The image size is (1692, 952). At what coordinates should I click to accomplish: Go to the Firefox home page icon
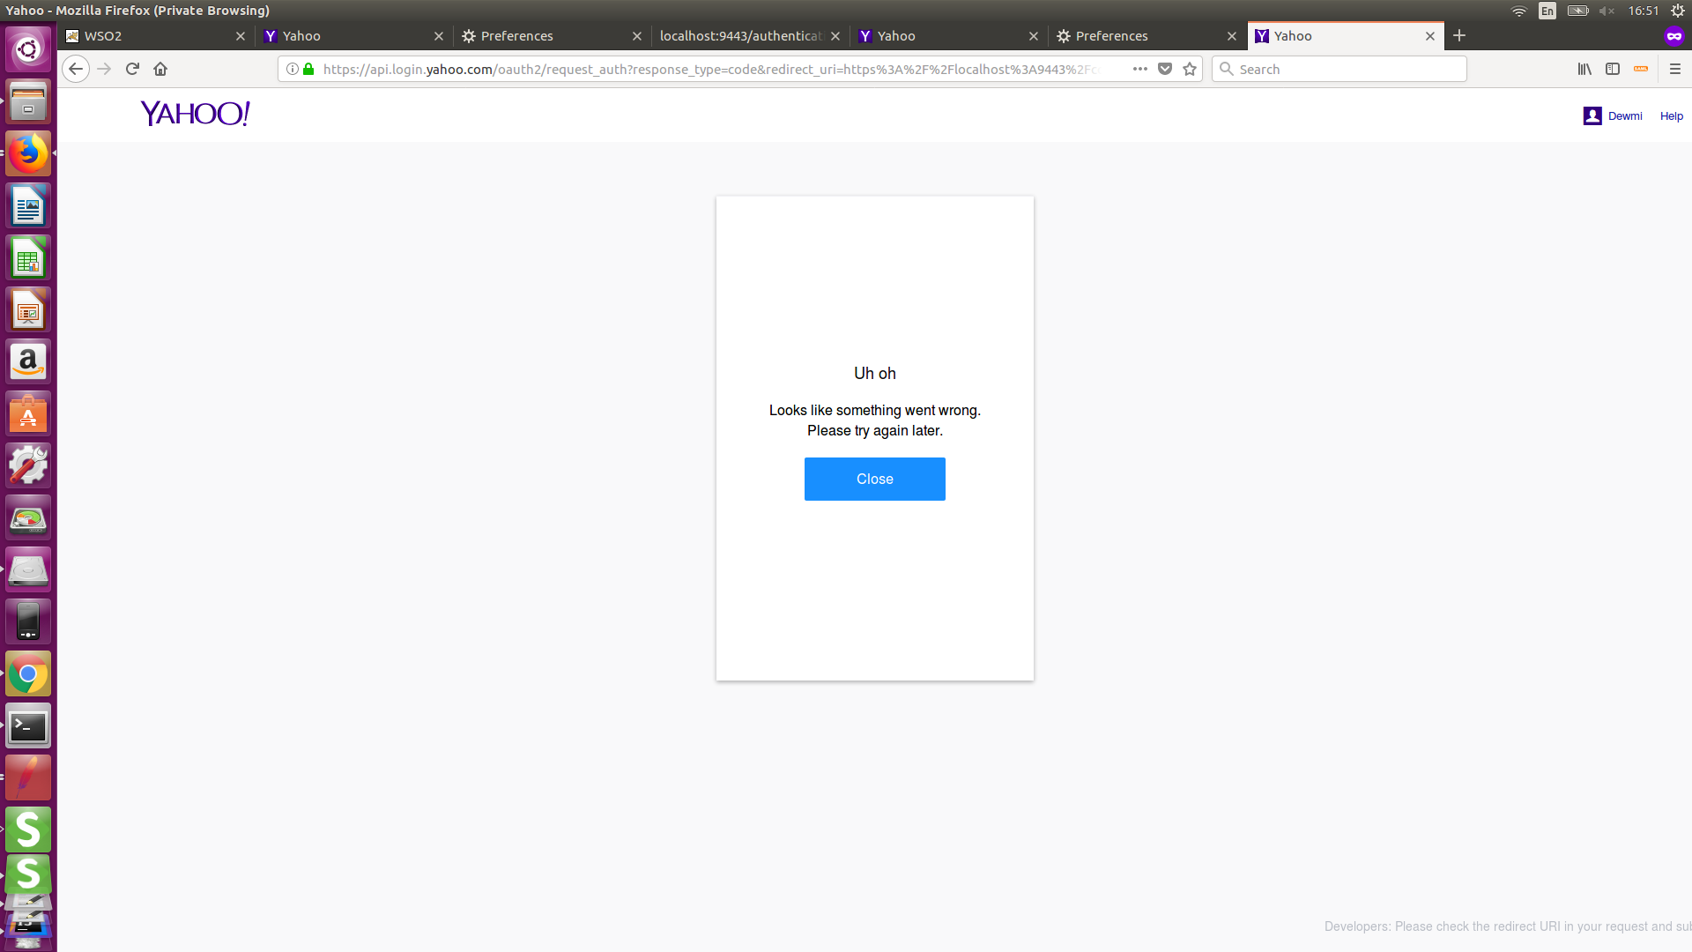pos(160,69)
